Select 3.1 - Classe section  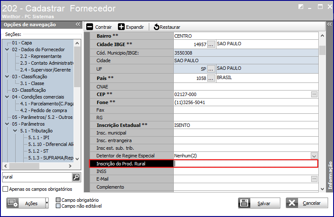32,83
